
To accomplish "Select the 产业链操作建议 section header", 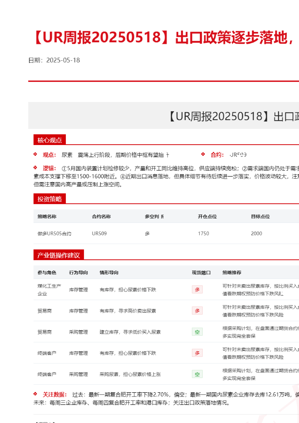I will (x=58, y=255).
